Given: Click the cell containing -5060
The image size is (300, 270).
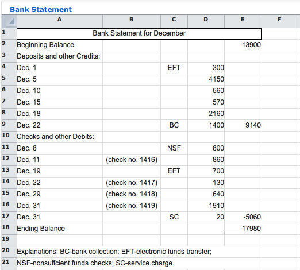Looking at the screenshot, I should [243, 217].
